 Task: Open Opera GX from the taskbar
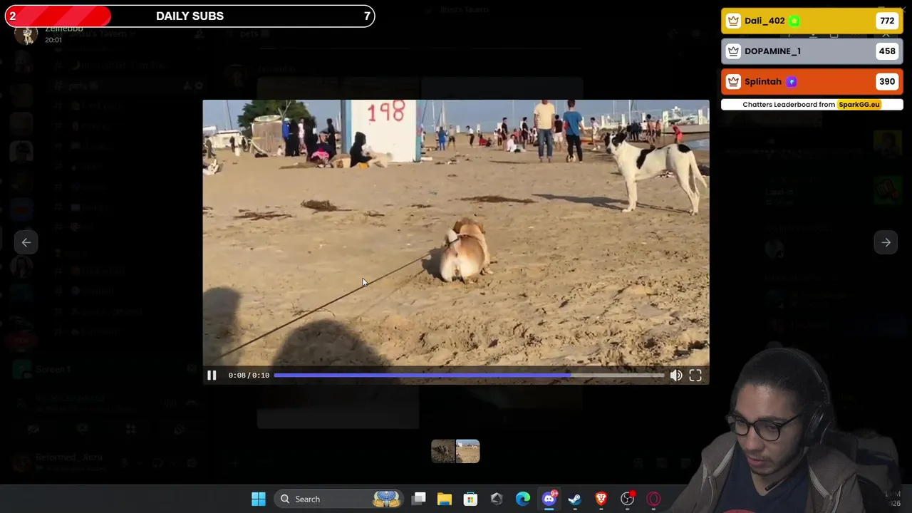(653, 499)
